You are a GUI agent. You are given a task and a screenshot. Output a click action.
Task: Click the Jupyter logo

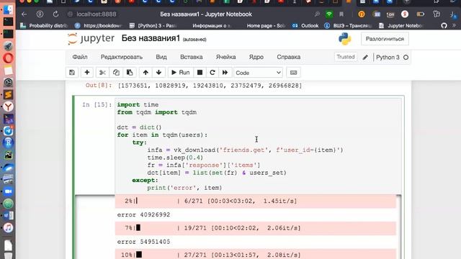point(91,38)
